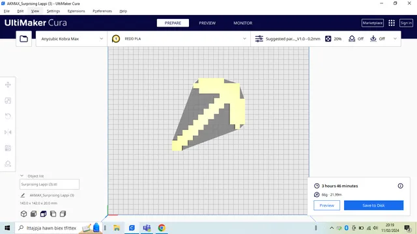Expand the Anycubic Kobra Max printer dropdown
The height and width of the screenshot is (234, 417).
pos(72,39)
